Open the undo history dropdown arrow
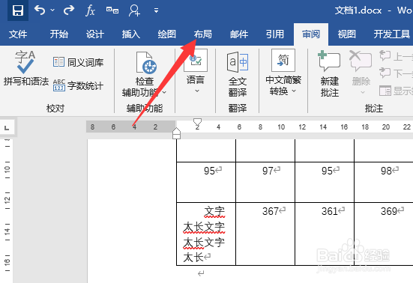Screen dimensions: 413x283 point(52,10)
